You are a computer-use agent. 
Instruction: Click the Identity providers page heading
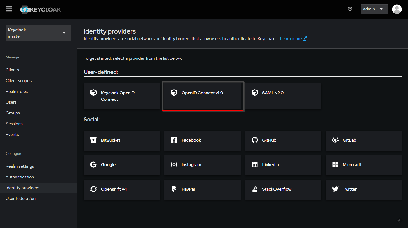tap(110, 31)
